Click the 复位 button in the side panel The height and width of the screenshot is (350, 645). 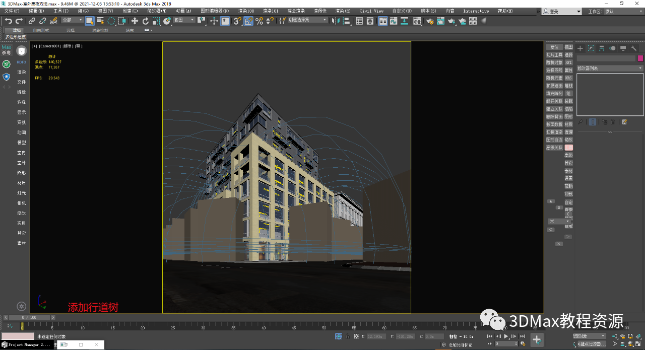(x=555, y=46)
